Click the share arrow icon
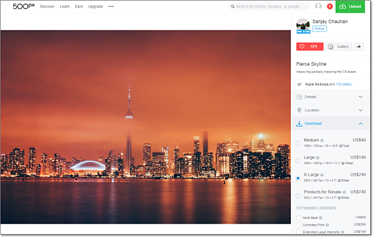373x237 pixels. click(x=358, y=47)
